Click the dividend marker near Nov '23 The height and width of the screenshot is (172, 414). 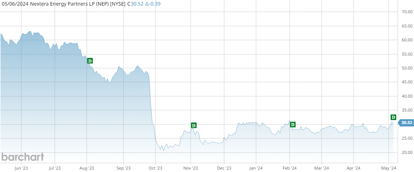pyautogui.click(x=193, y=125)
